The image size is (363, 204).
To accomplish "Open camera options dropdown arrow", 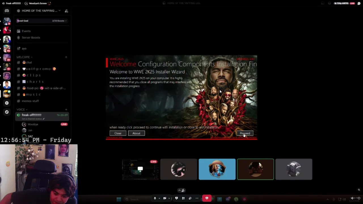I will (x=169, y=198).
